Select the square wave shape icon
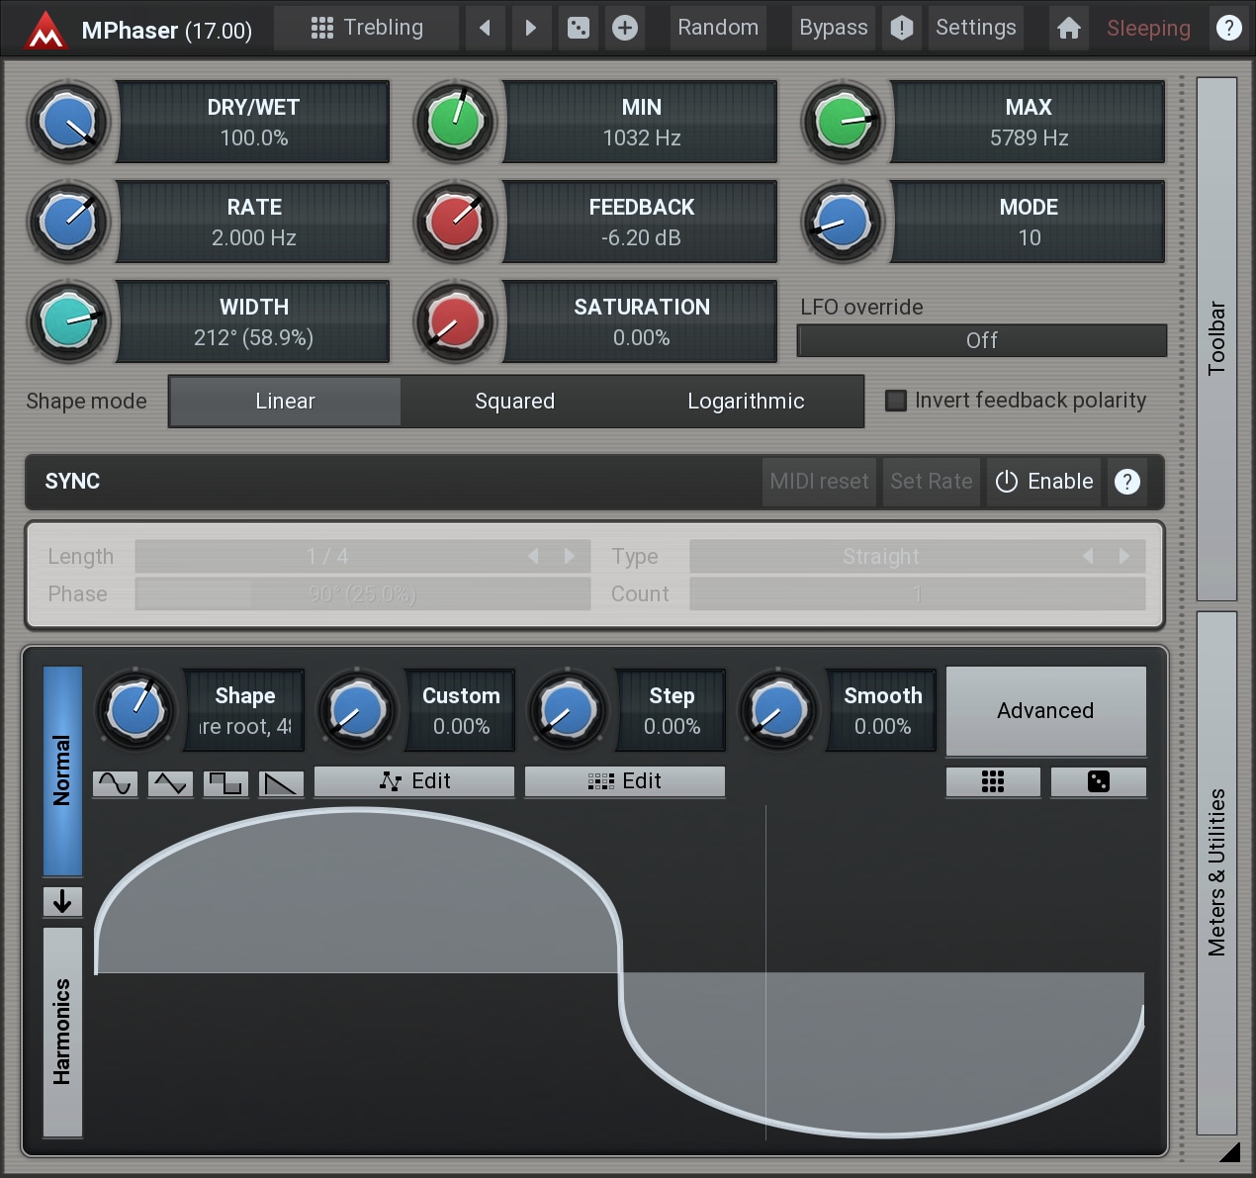The height and width of the screenshot is (1178, 1256). [x=225, y=783]
